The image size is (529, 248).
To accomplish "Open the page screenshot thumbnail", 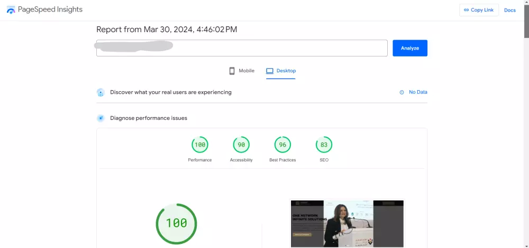I will click(x=347, y=224).
